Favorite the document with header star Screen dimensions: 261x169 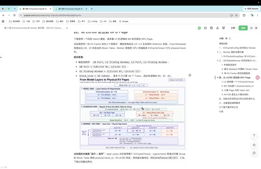[206, 28]
